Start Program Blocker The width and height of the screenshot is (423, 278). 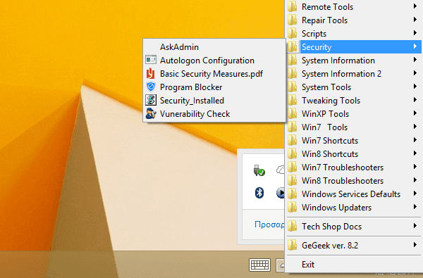tap(214, 87)
